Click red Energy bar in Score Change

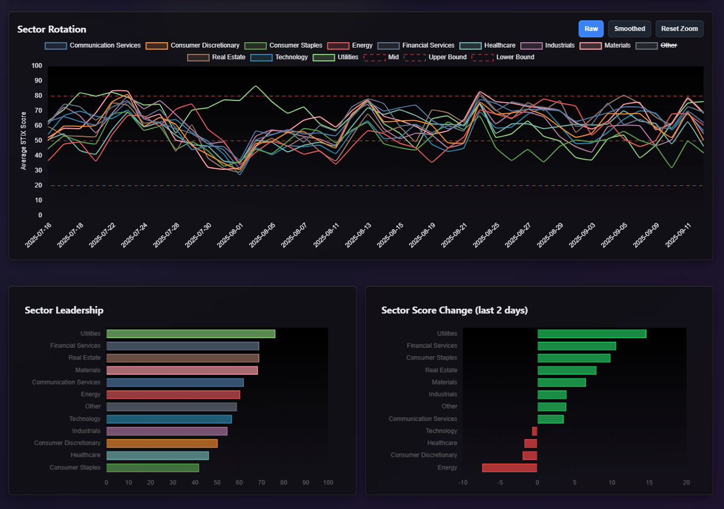[510, 468]
